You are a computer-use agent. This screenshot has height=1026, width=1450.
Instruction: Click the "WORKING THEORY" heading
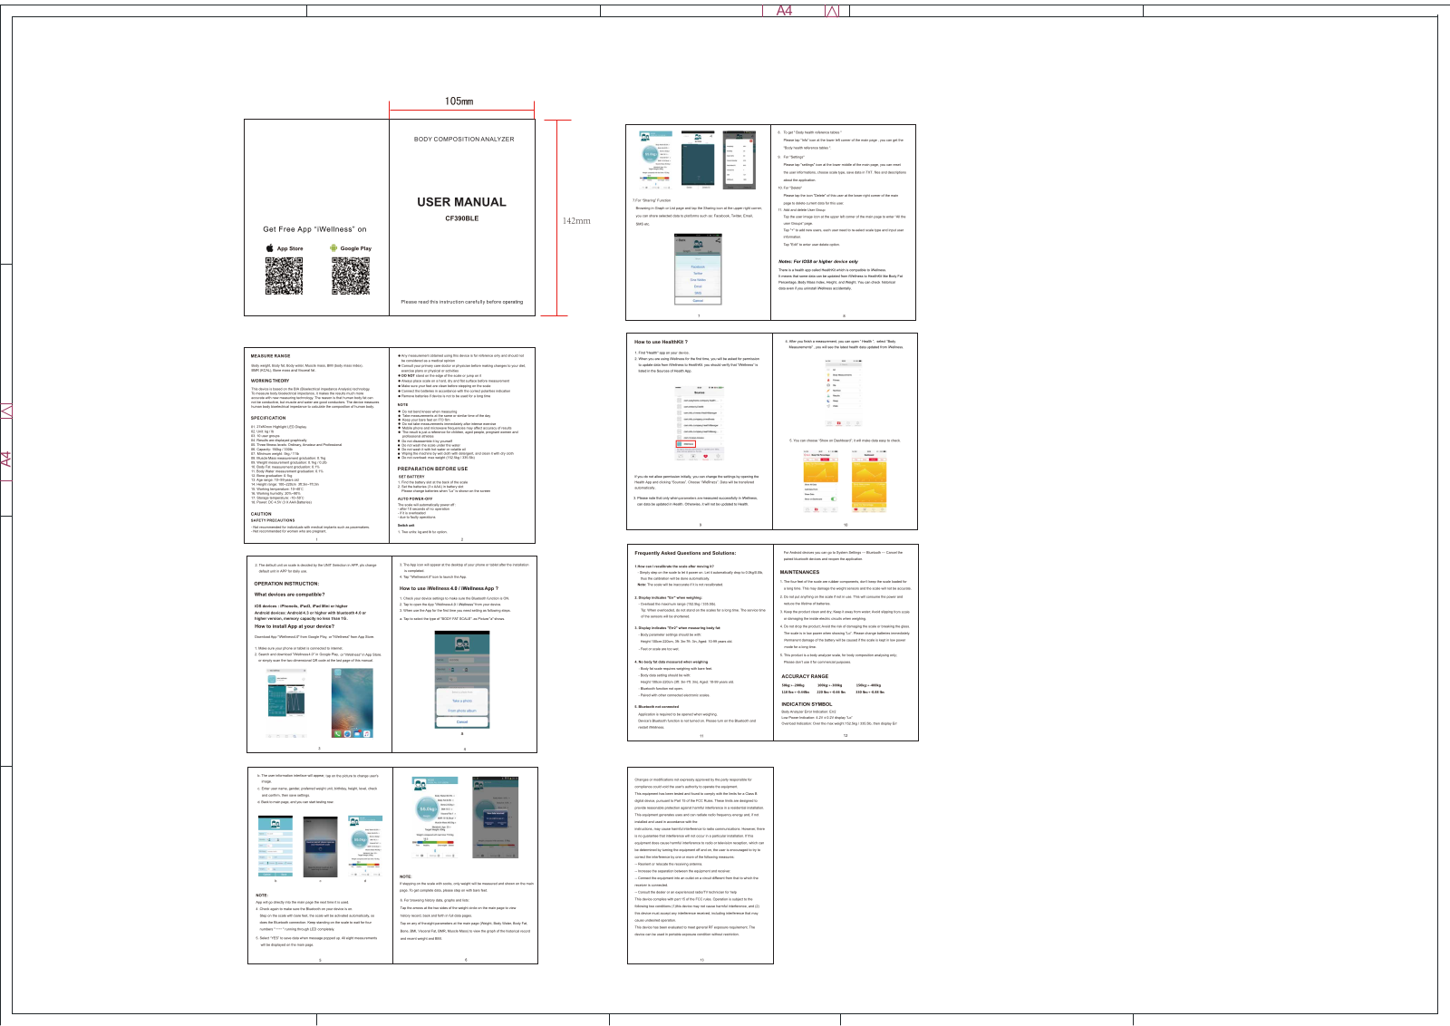(270, 381)
